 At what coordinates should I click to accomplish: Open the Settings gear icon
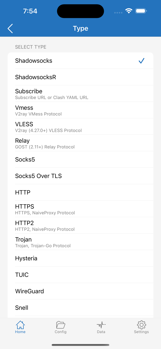(x=141, y=325)
